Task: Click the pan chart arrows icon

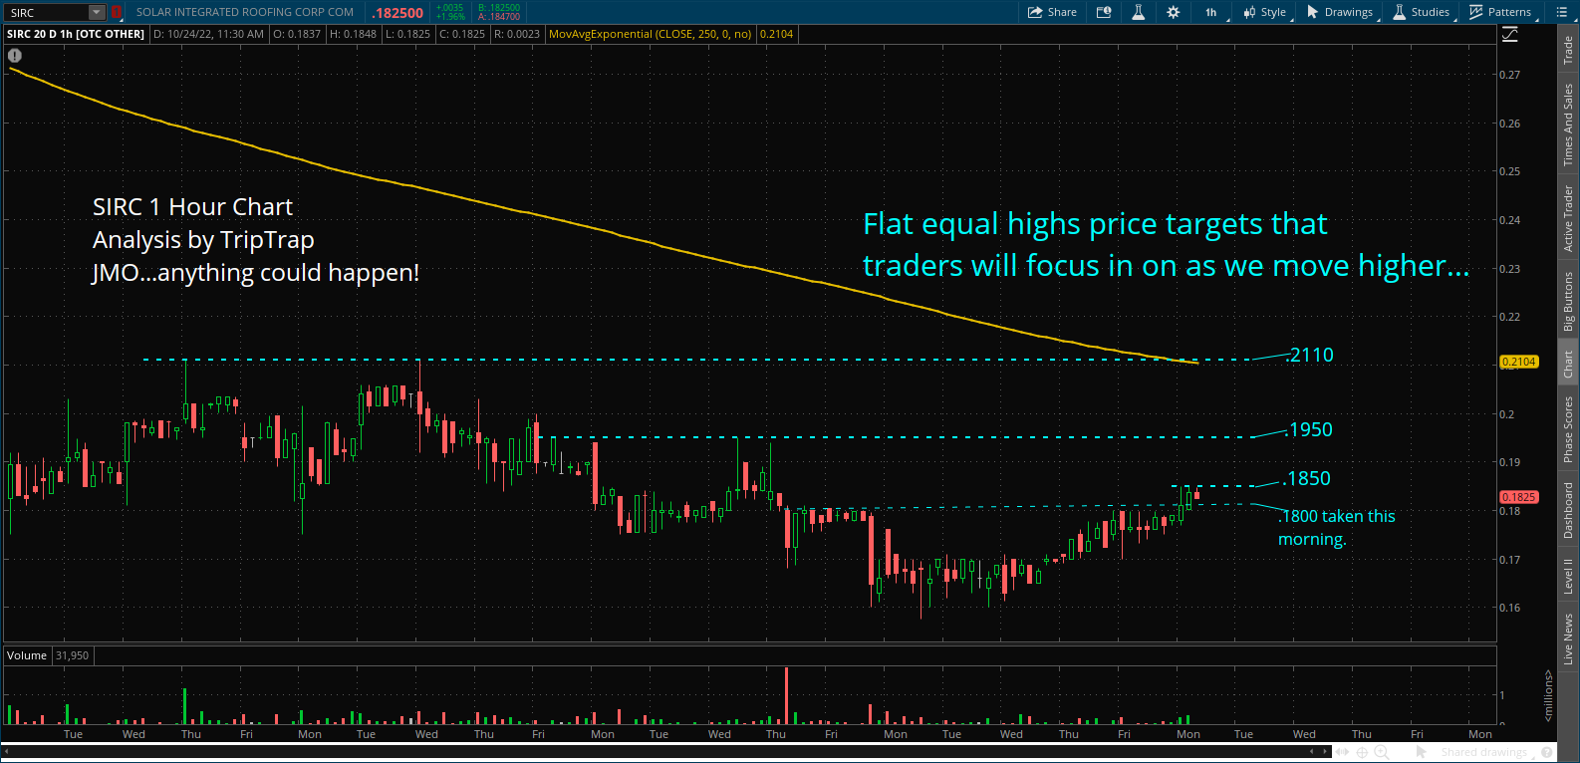Action: 1342,752
